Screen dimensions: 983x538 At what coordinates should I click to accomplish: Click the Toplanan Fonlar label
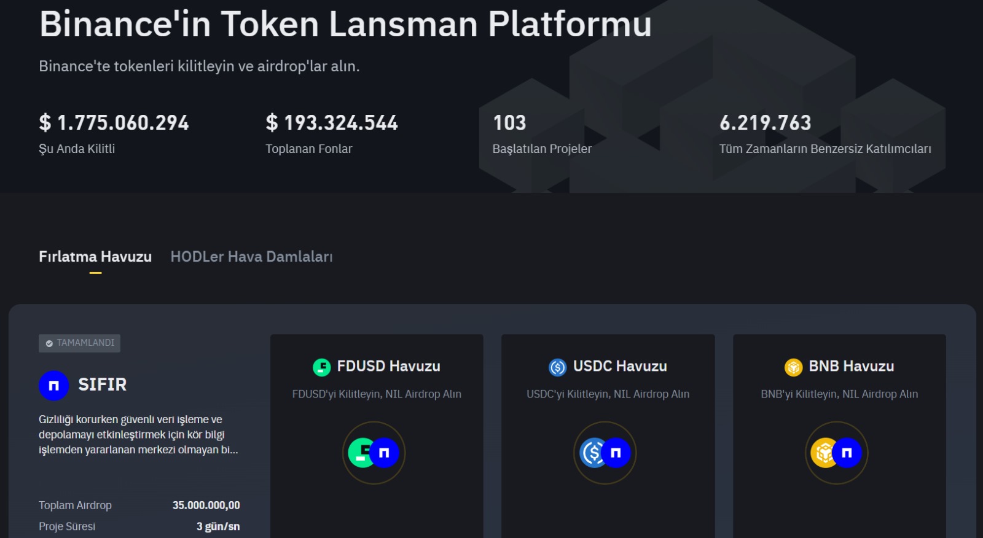tap(308, 149)
